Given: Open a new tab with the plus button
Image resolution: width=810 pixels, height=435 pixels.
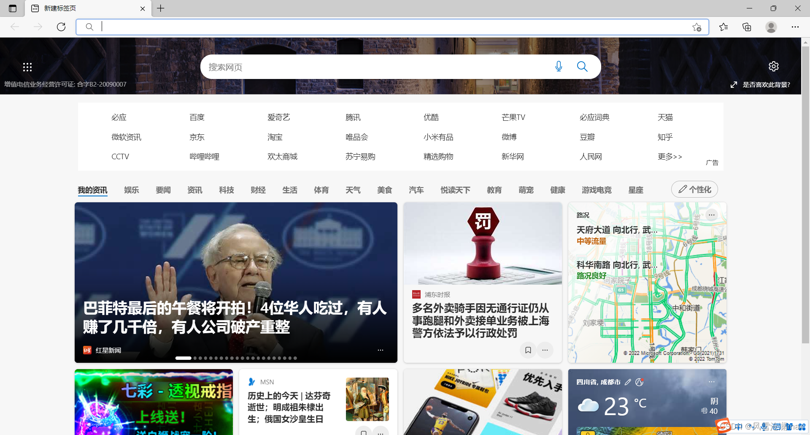Looking at the screenshot, I should 161,8.
